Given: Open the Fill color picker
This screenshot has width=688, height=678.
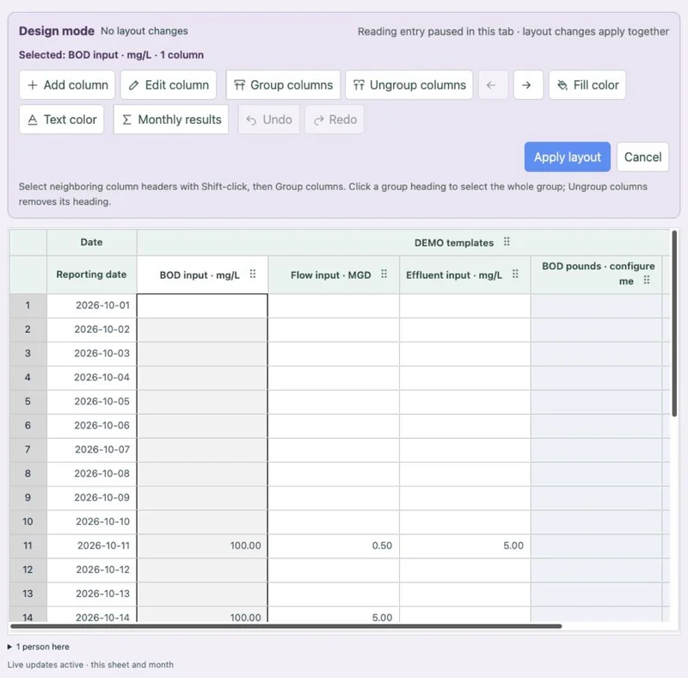Looking at the screenshot, I should 587,84.
